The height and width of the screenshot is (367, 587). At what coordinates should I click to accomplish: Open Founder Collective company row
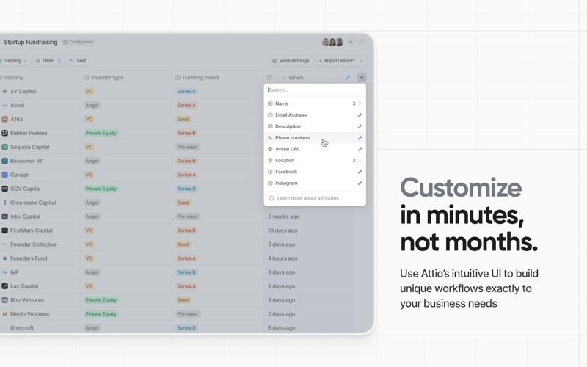pyautogui.click(x=34, y=244)
